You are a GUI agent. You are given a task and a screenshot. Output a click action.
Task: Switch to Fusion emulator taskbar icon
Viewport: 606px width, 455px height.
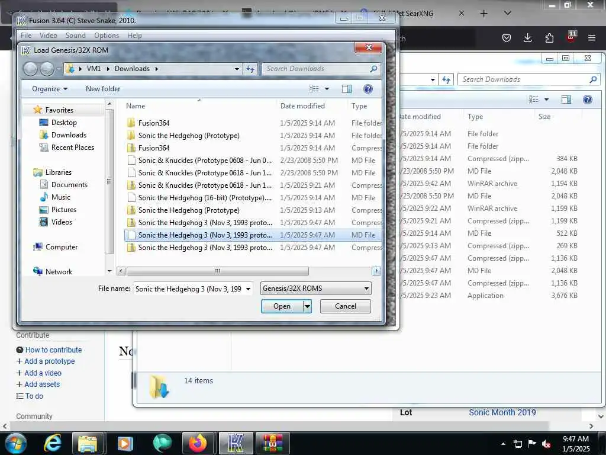pos(236,443)
